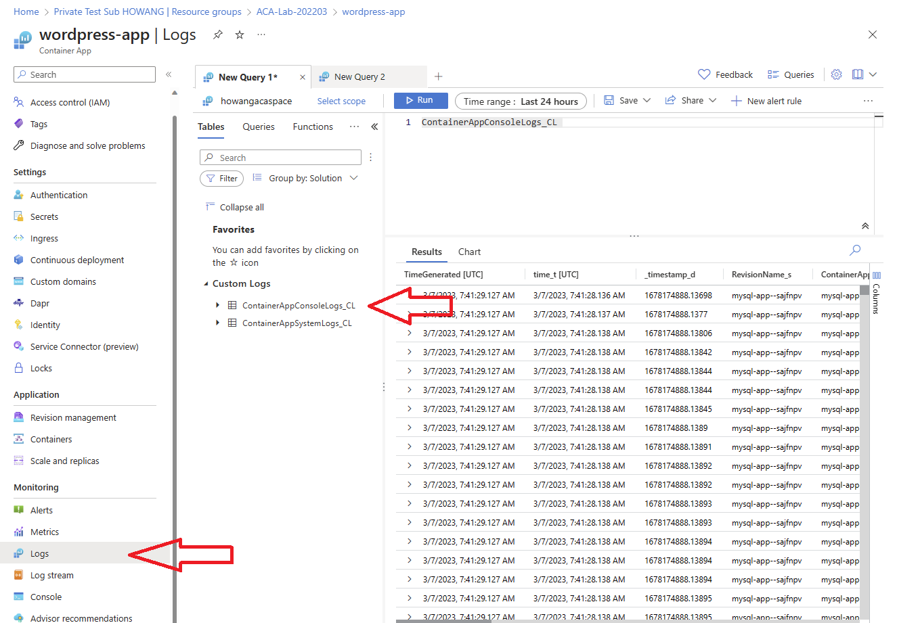
Task: Search results with the magnifier icon
Action: (x=855, y=250)
